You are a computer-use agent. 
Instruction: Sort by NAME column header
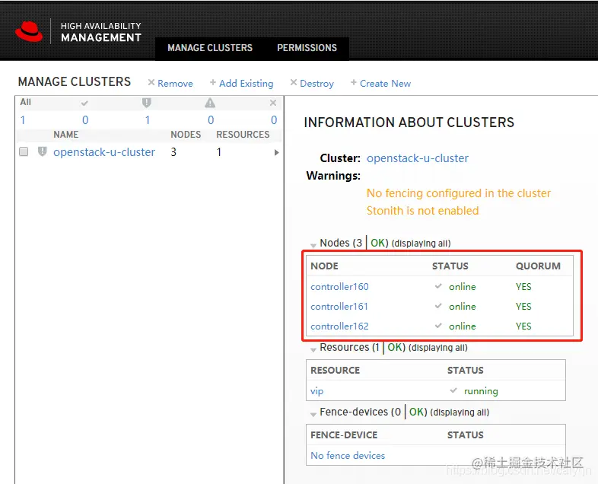coord(66,135)
